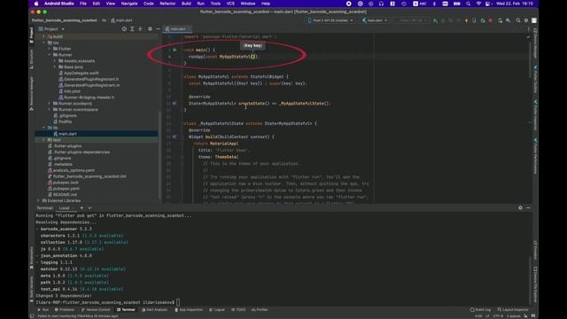Viewport: 567px width, 319px height.
Task: Open the Run tool window button
Action: point(43,310)
